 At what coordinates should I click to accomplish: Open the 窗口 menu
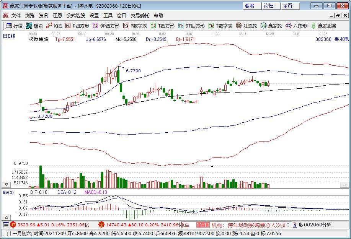pos(122,15)
